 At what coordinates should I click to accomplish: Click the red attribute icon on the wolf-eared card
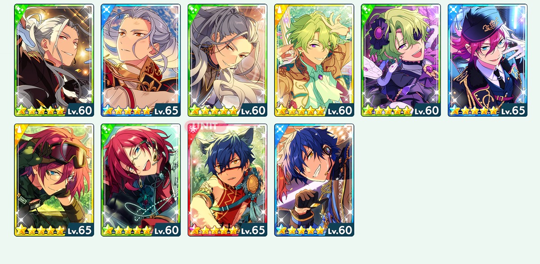pyautogui.click(x=193, y=130)
